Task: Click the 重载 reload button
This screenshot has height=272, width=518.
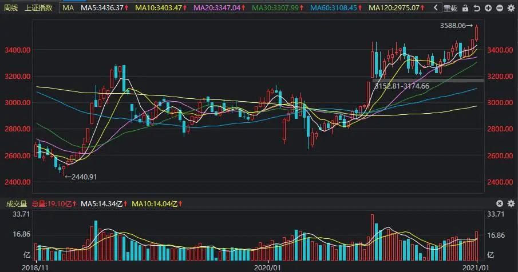Action: pyautogui.click(x=450, y=8)
